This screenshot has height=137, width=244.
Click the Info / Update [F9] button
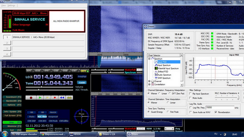(x=12, y=112)
